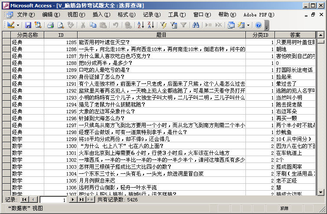Click answer cell '打国际长途电话'
327x214 pixels.
[295, 70]
